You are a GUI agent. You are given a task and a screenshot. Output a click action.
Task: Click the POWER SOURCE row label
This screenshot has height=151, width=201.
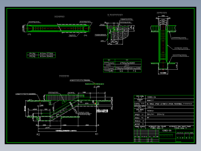(x=140, y=127)
